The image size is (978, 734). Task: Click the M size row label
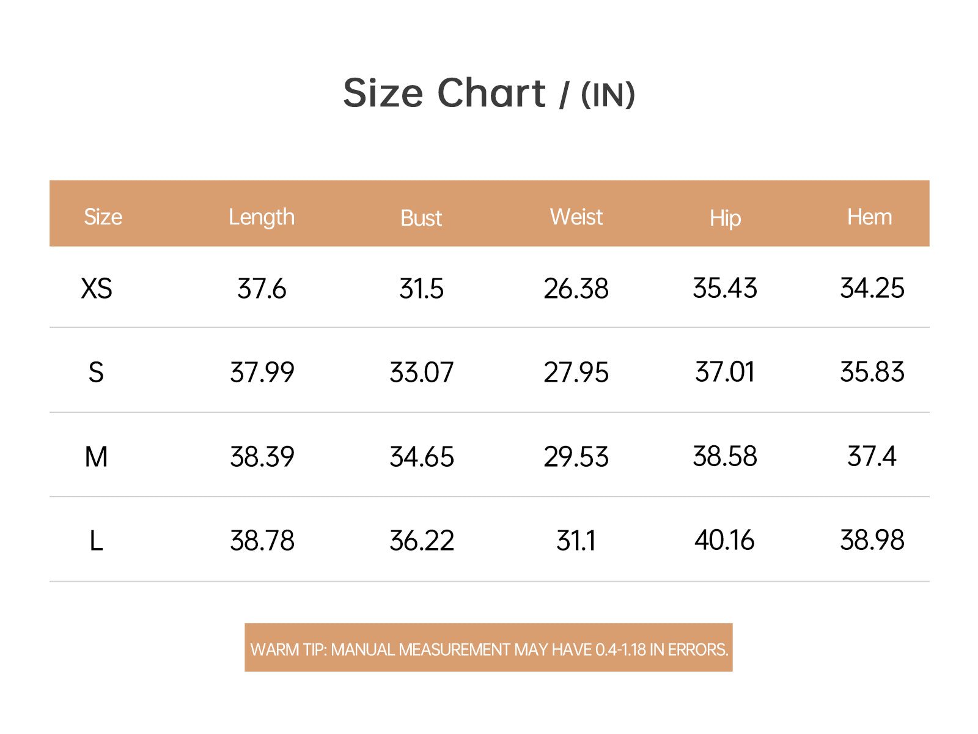click(x=96, y=457)
